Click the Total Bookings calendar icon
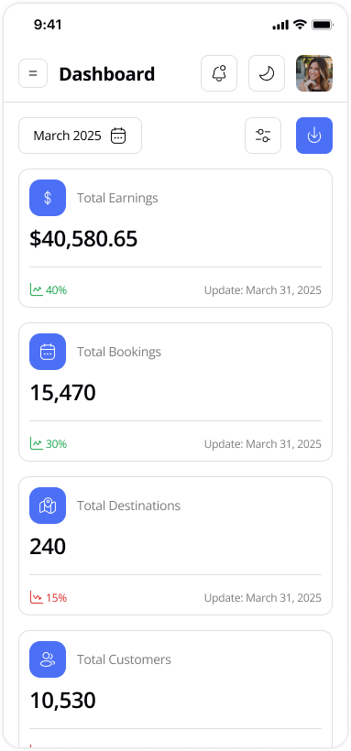Screen dimensions: 351x751 pyautogui.click(x=48, y=352)
